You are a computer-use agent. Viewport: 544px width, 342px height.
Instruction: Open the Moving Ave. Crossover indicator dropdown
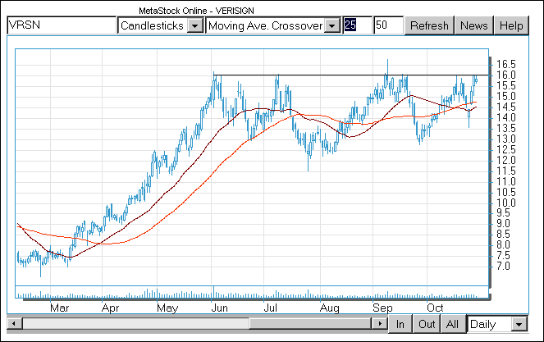click(x=273, y=25)
